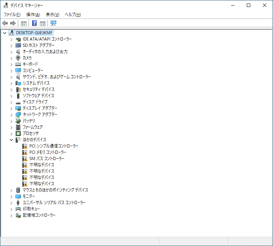
Task: Select ユニバーサル シリアル バス コントローラー label
Action: click(54, 203)
